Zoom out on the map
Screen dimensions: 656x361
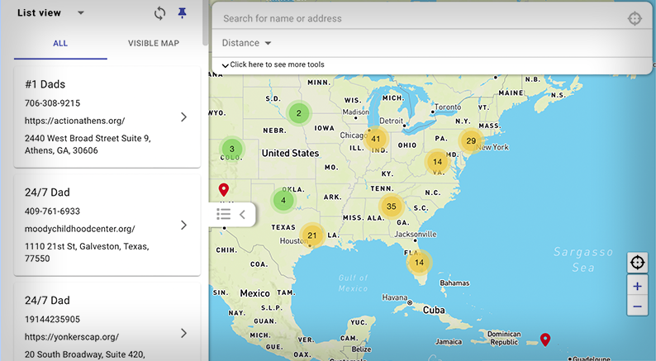637,306
